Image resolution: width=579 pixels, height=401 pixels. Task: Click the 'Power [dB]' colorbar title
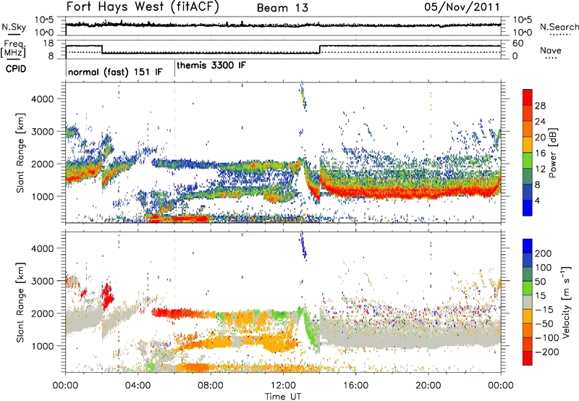pyautogui.click(x=552, y=153)
